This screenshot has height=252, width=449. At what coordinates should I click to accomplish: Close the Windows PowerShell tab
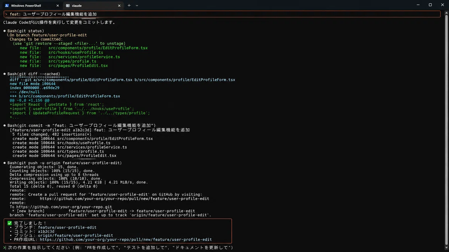pos(57,6)
